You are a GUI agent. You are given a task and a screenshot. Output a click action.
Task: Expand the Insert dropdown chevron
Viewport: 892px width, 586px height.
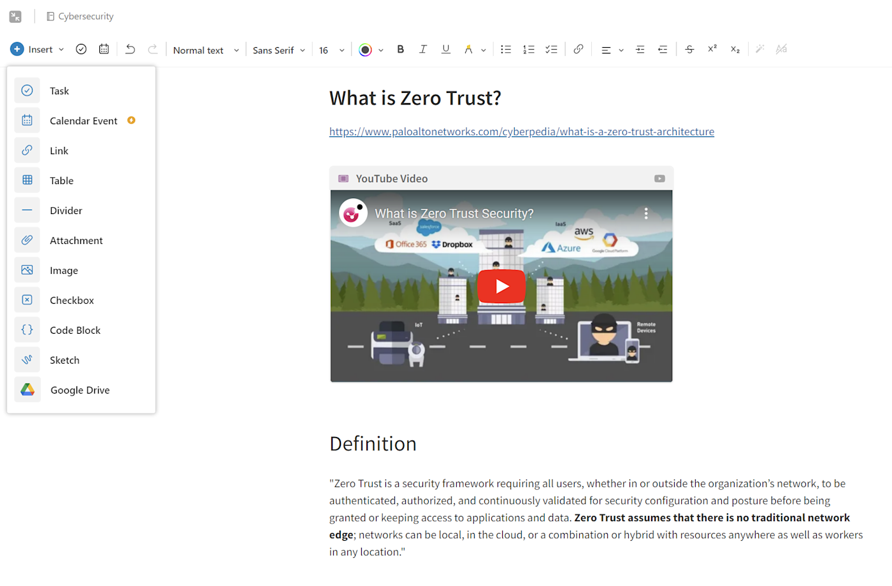(x=61, y=50)
